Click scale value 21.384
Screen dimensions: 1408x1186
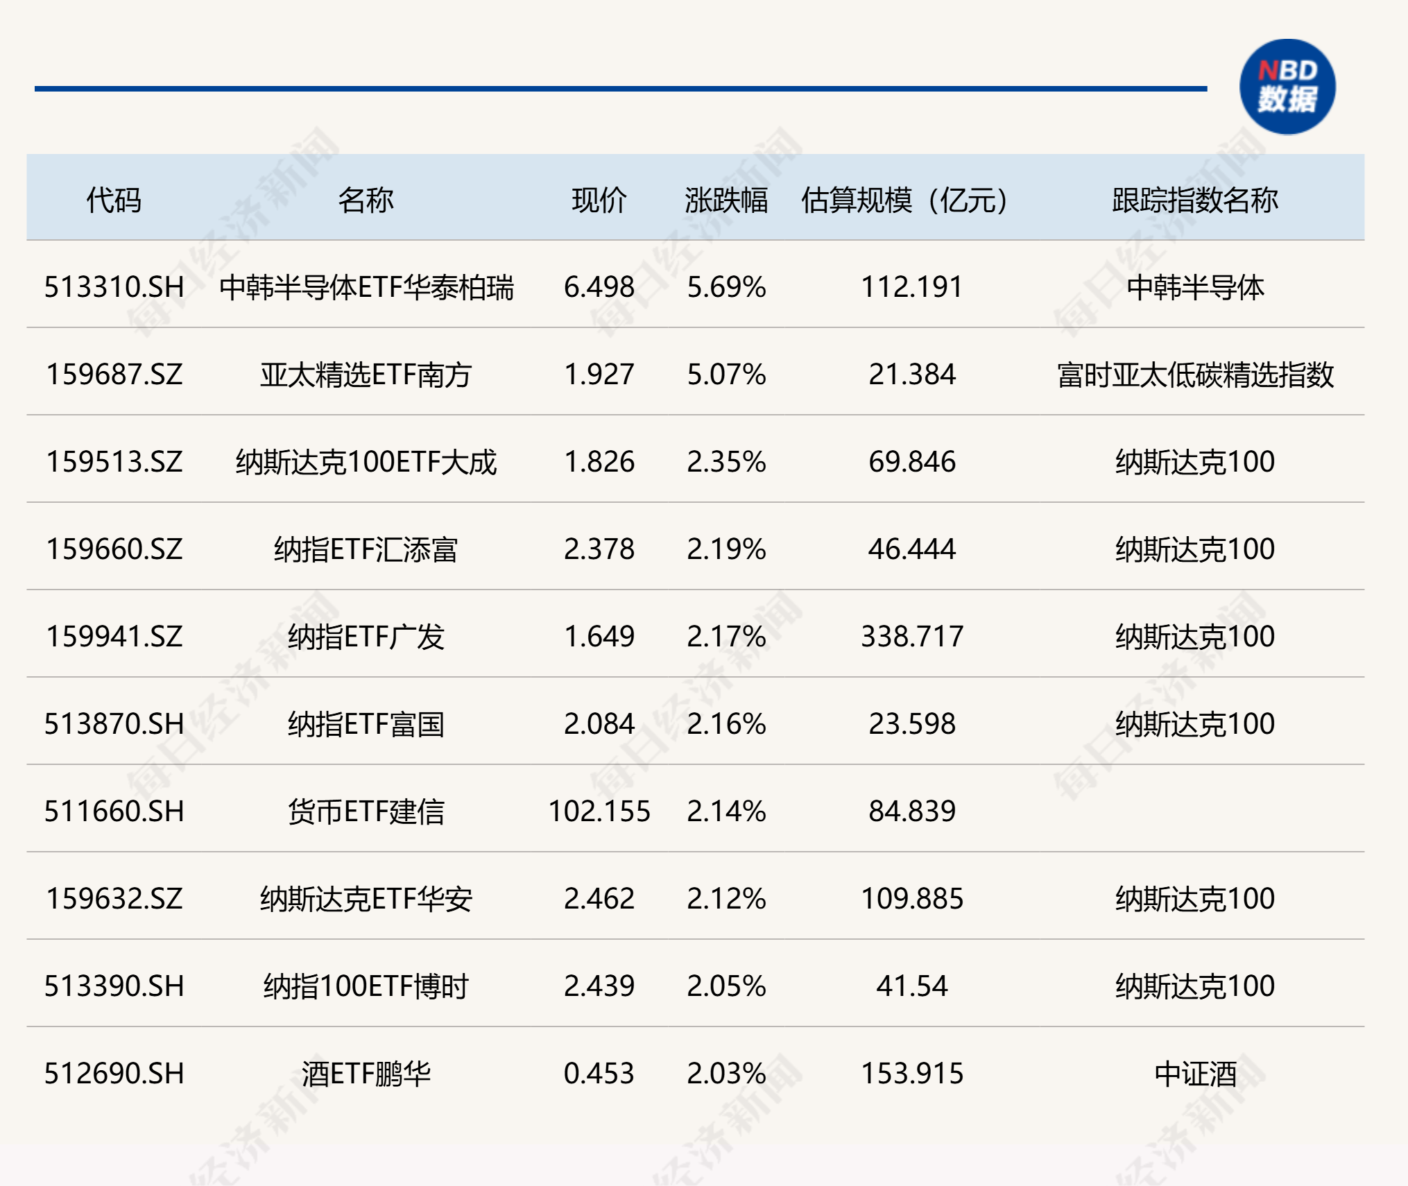coord(912,375)
